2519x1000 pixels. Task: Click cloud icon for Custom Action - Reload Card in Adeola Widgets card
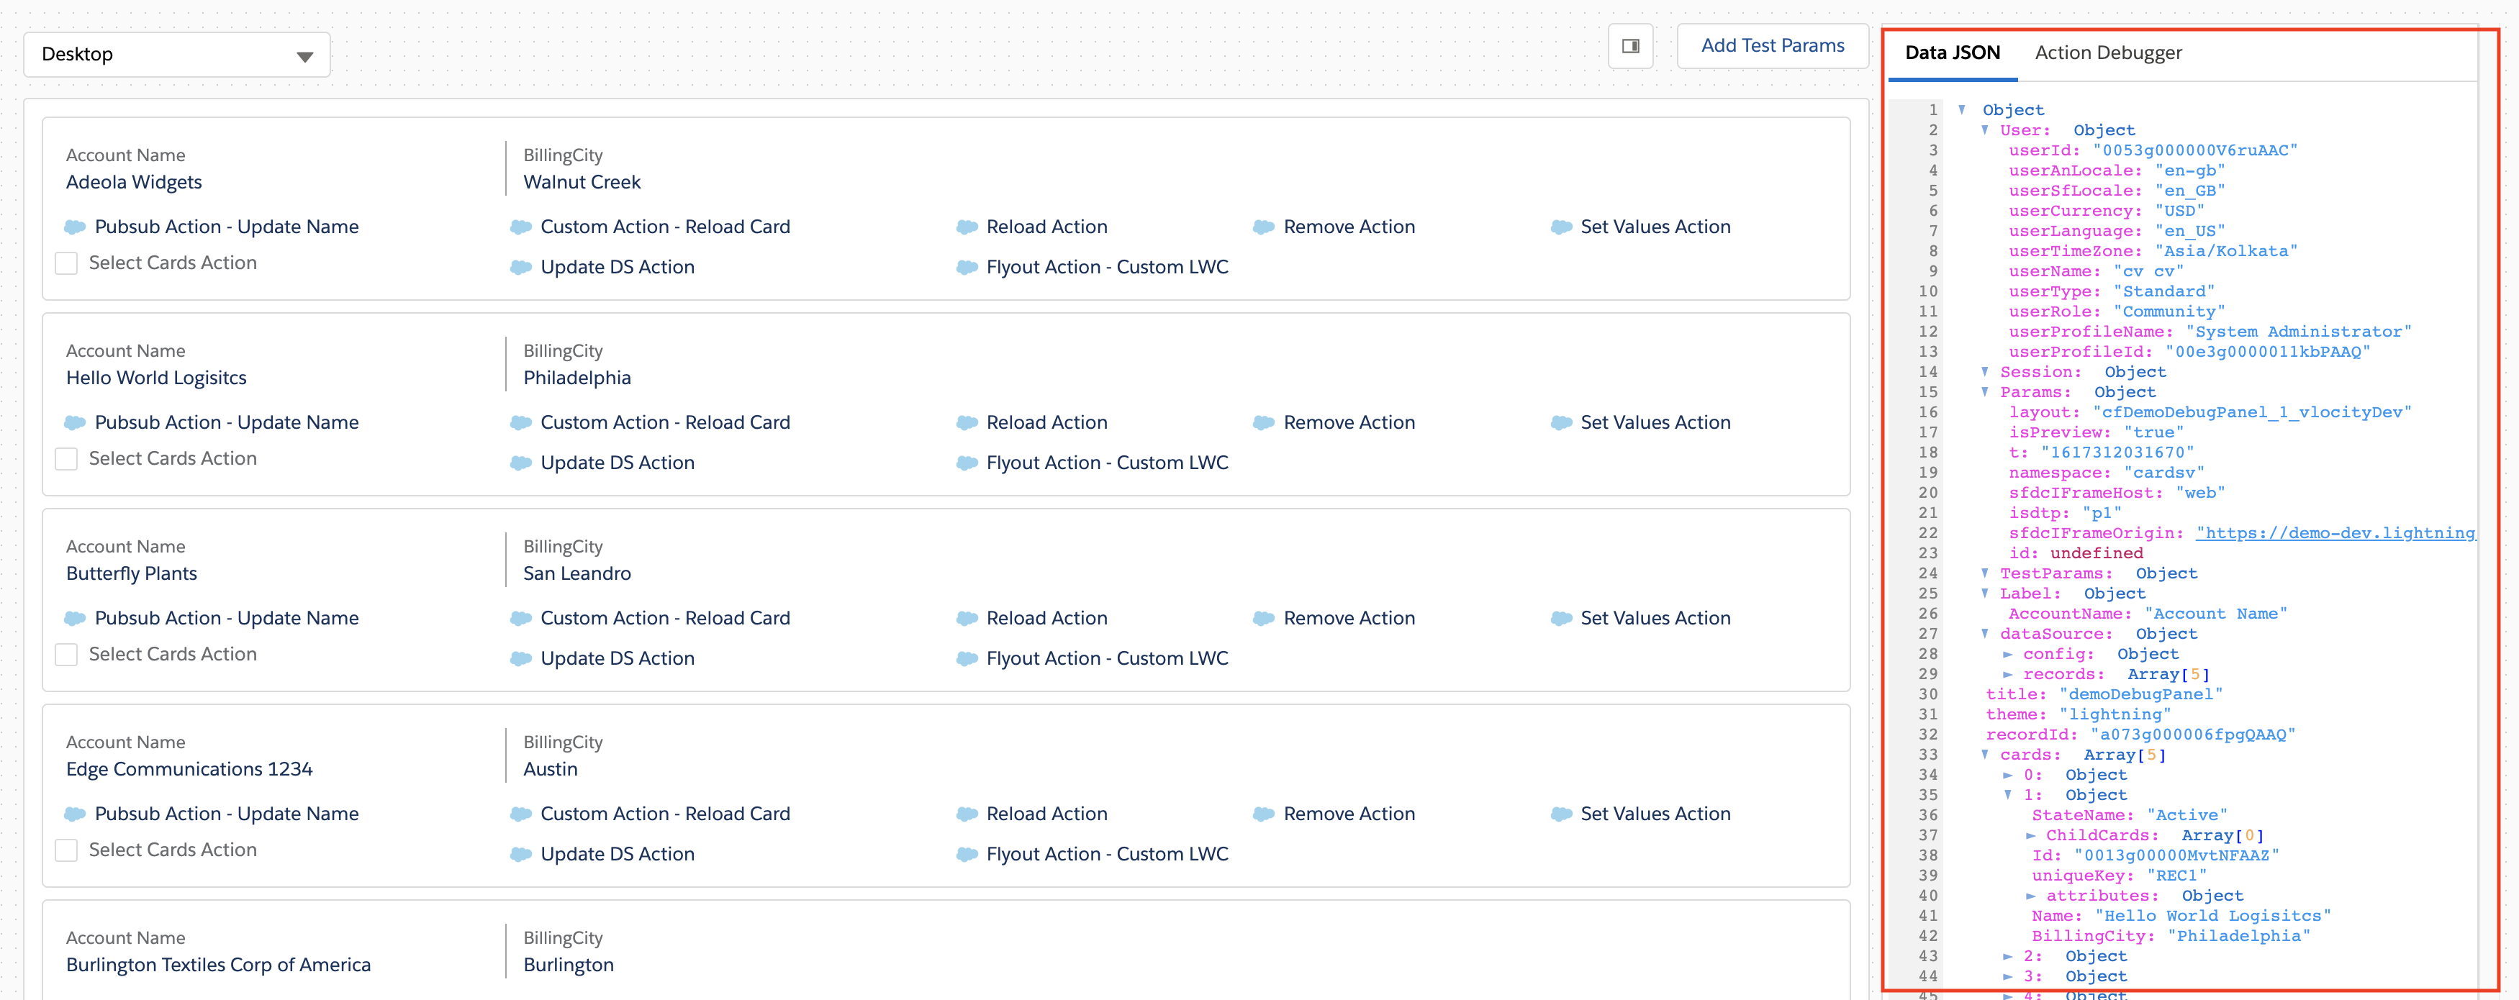click(x=521, y=227)
